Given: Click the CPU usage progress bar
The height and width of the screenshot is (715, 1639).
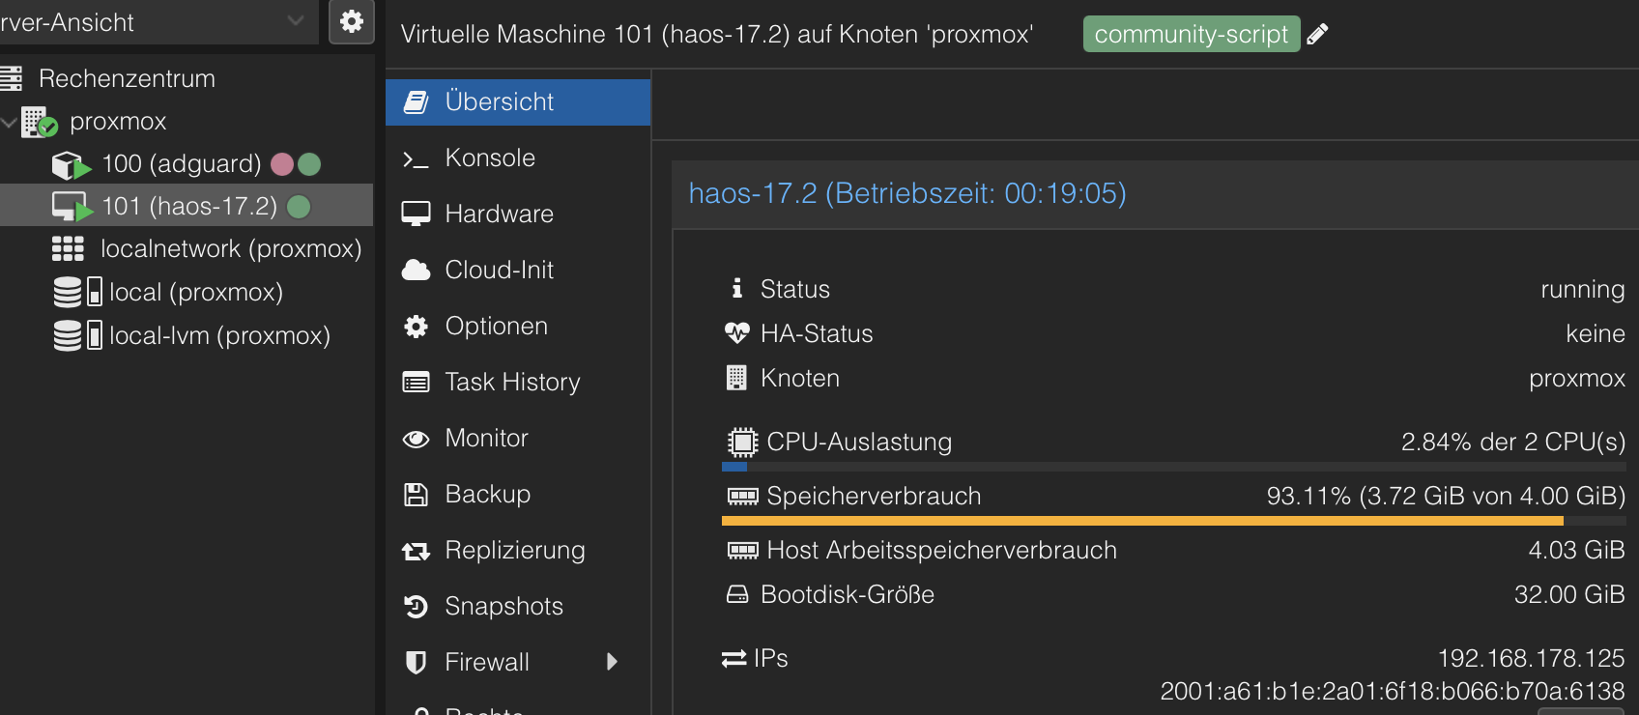Looking at the screenshot, I should 1173,467.
